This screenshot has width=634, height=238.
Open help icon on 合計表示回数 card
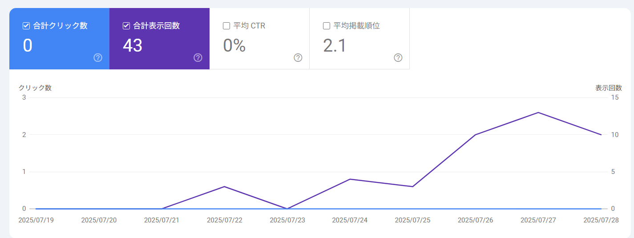[x=198, y=58]
